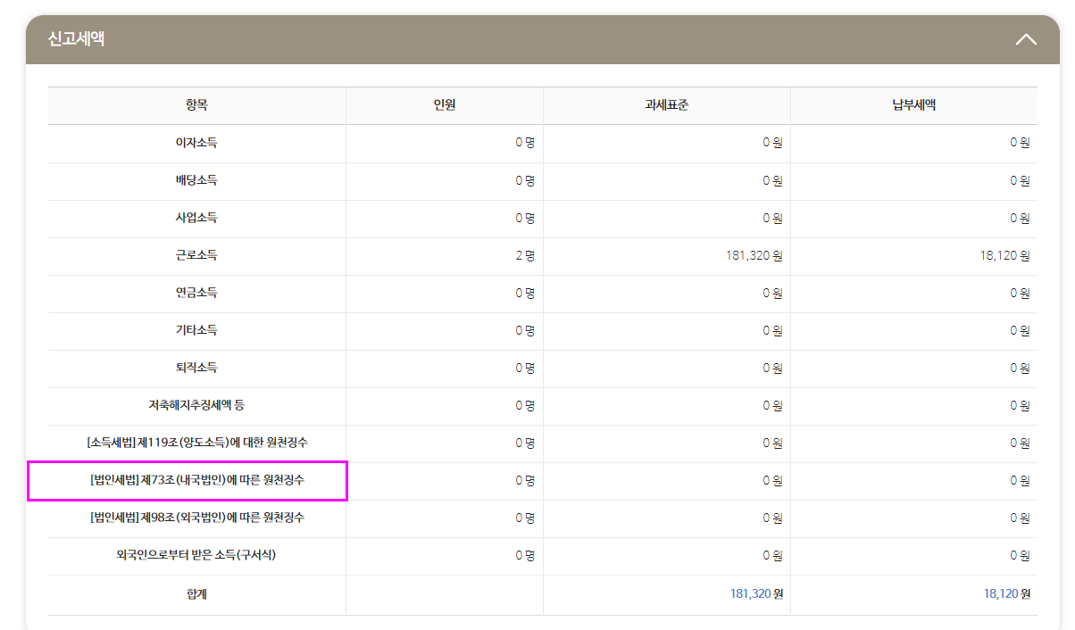1075x630 pixels.
Task: Click 근로소득 과세표준 amount 181,320 원
Action: click(754, 255)
